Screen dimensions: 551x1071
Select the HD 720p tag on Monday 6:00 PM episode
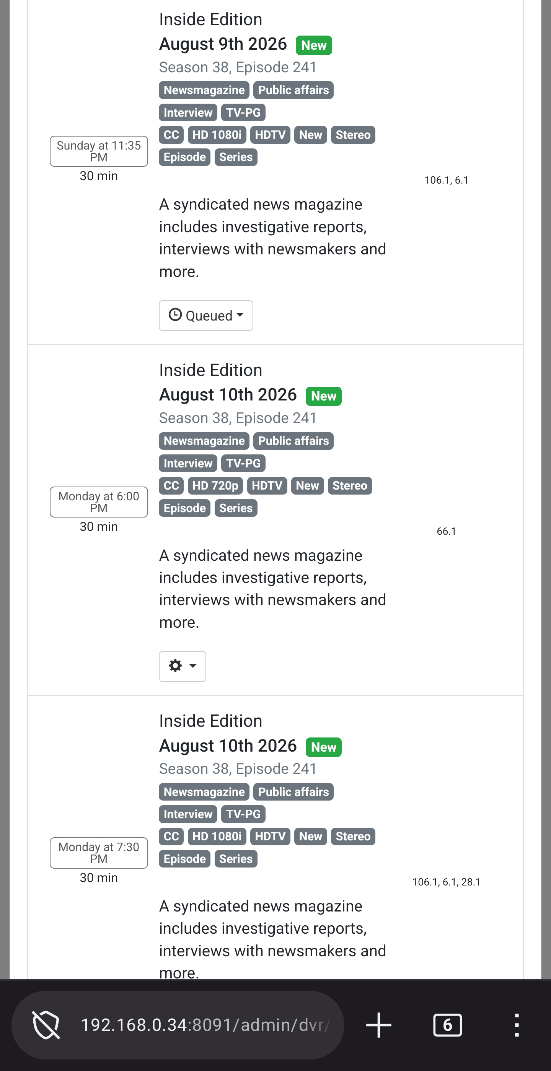pyautogui.click(x=215, y=486)
